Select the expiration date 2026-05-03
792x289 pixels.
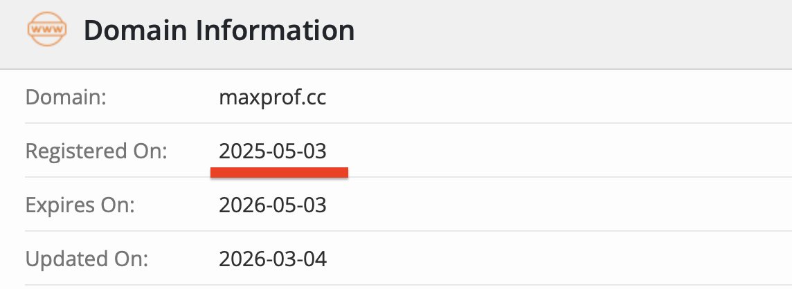click(x=272, y=205)
